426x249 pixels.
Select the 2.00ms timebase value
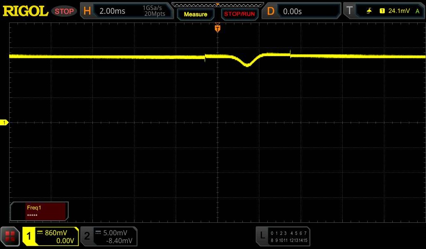click(112, 11)
